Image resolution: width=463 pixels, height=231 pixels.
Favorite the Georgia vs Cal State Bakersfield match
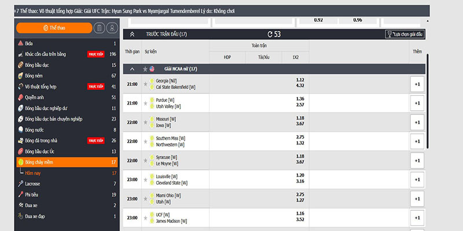pyautogui.click(x=145, y=84)
